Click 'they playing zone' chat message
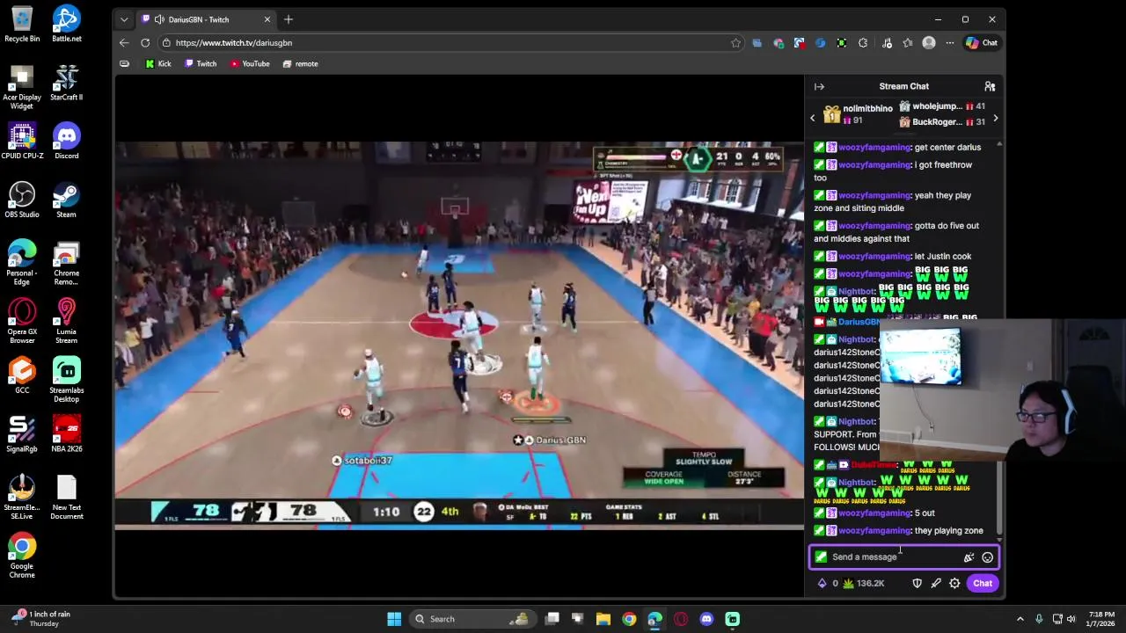The height and width of the screenshot is (633, 1126). pyautogui.click(x=948, y=531)
